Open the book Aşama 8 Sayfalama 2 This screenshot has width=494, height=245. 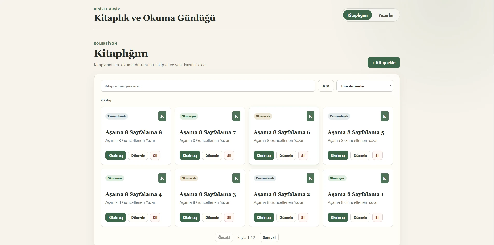click(x=264, y=218)
